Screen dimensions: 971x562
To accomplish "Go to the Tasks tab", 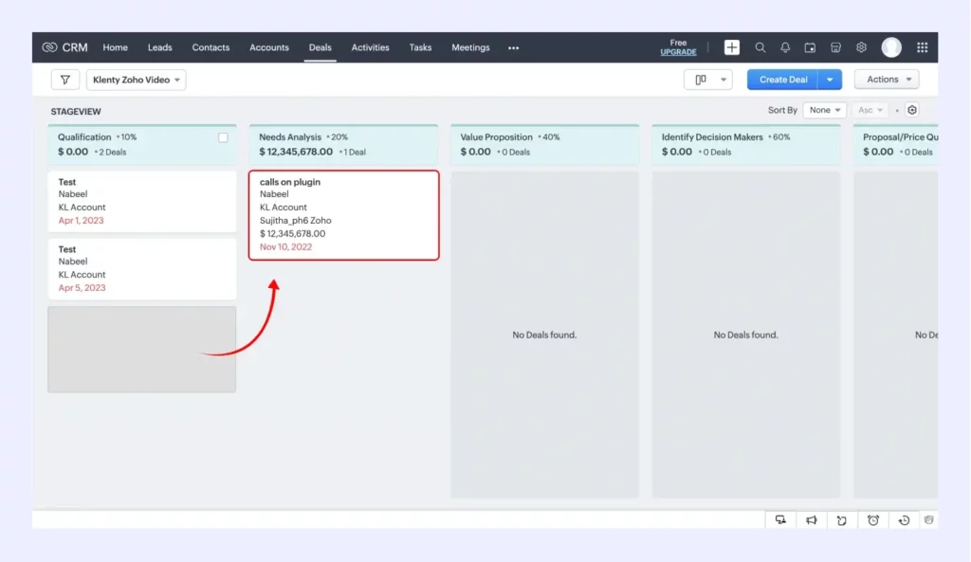I will point(420,47).
